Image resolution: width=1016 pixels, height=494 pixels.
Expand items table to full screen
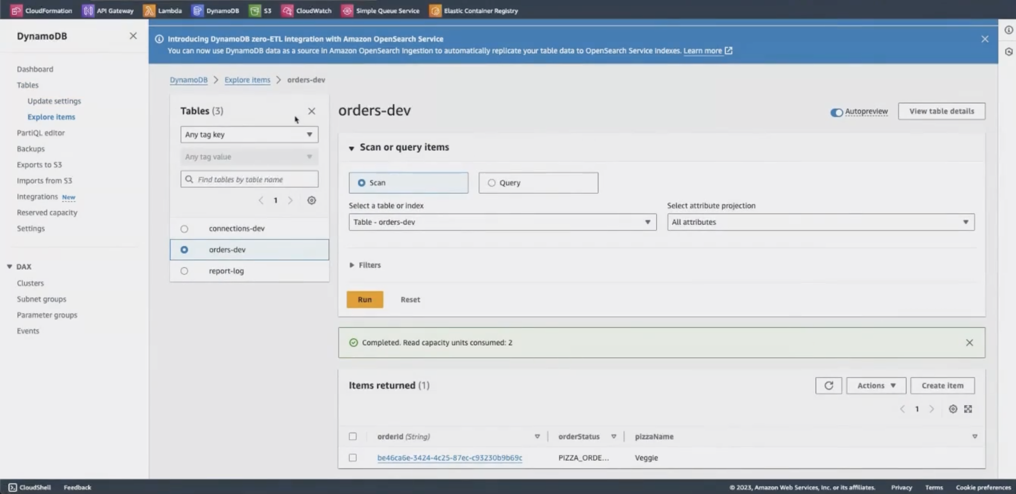tap(968, 409)
